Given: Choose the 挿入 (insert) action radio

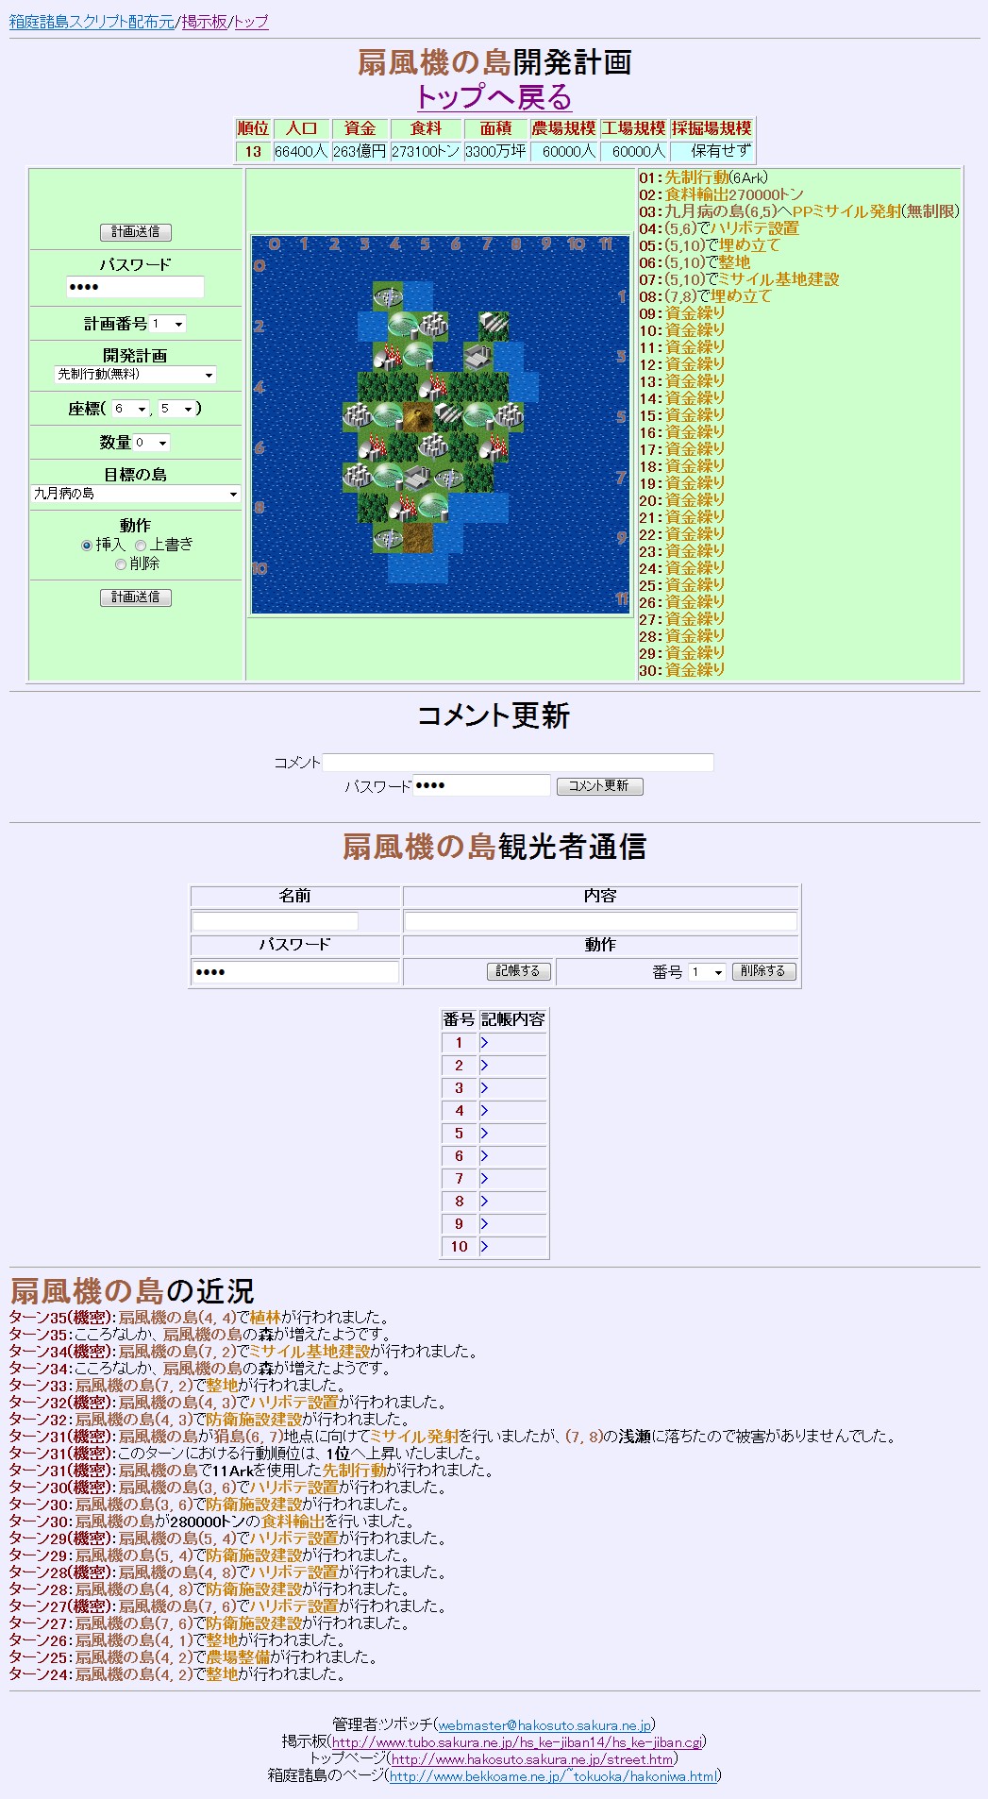Looking at the screenshot, I should (87, 546).
